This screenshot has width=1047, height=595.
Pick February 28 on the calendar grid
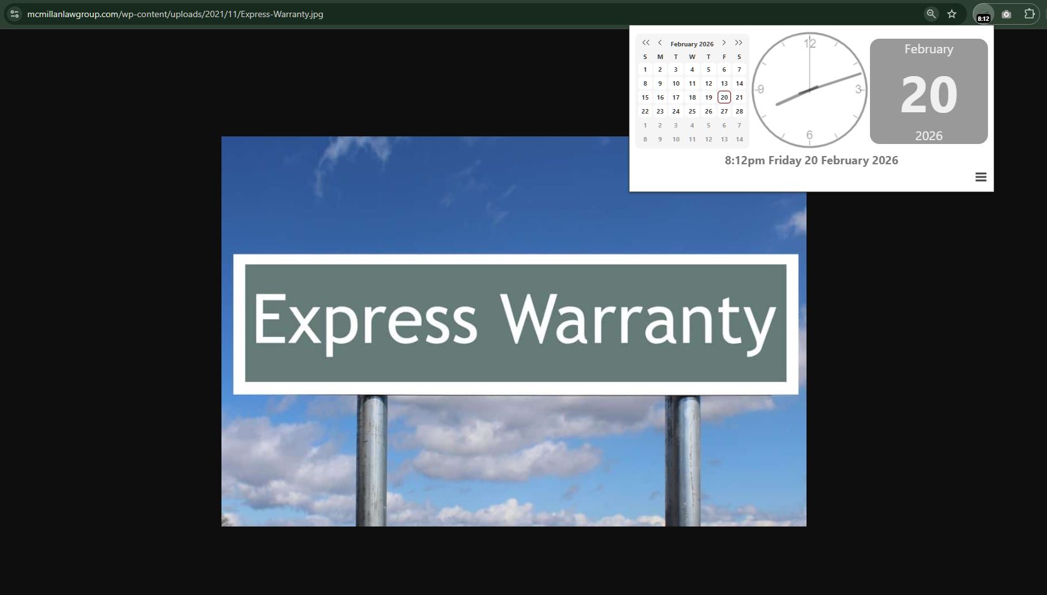point(739,111)
